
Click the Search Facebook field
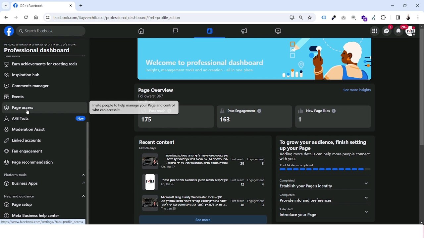(x=51, y=31)
